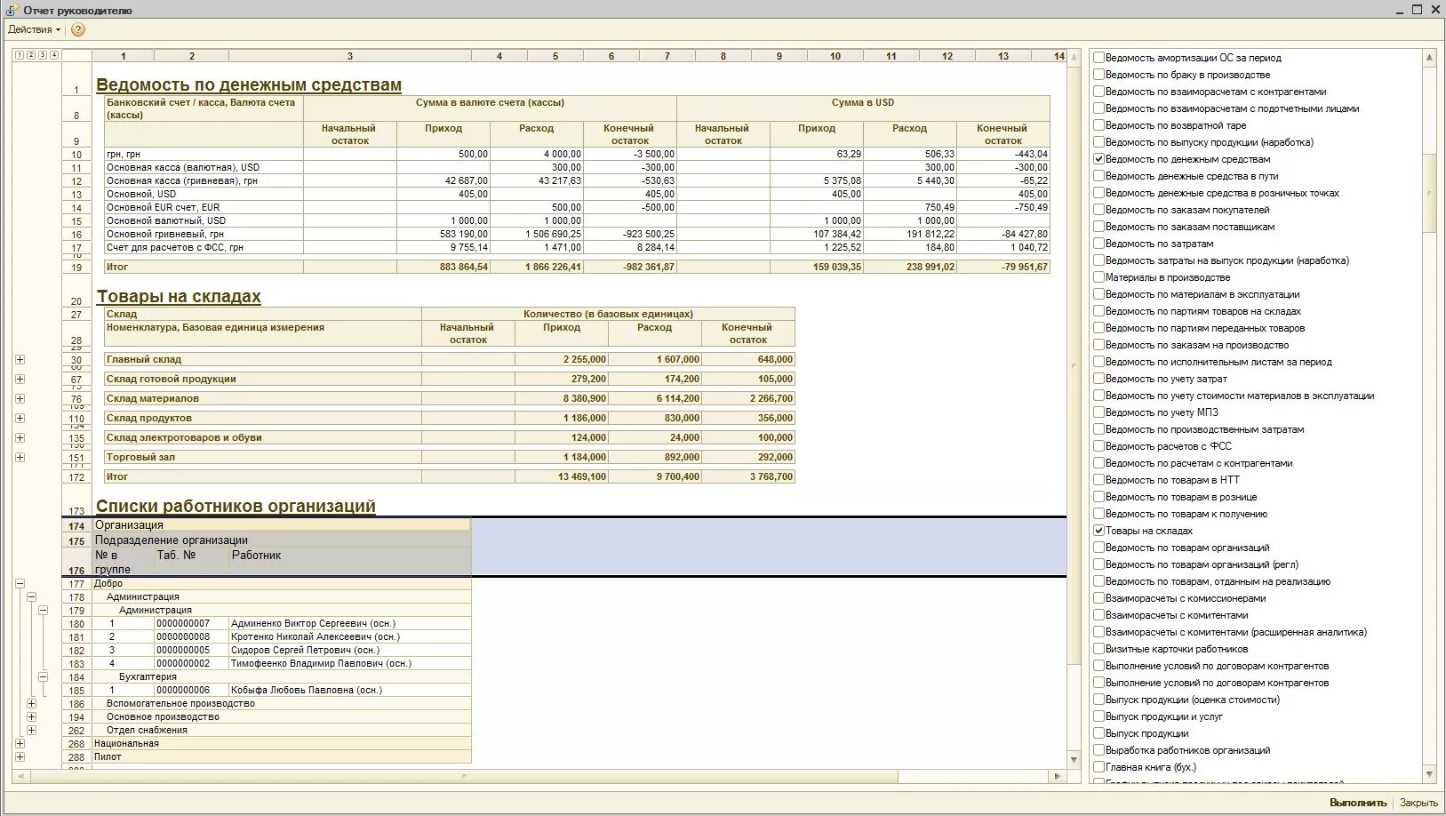Expand the Склад готовой продукции group
This screenshot has height=816, width=1446.
(x=20, y=380)
